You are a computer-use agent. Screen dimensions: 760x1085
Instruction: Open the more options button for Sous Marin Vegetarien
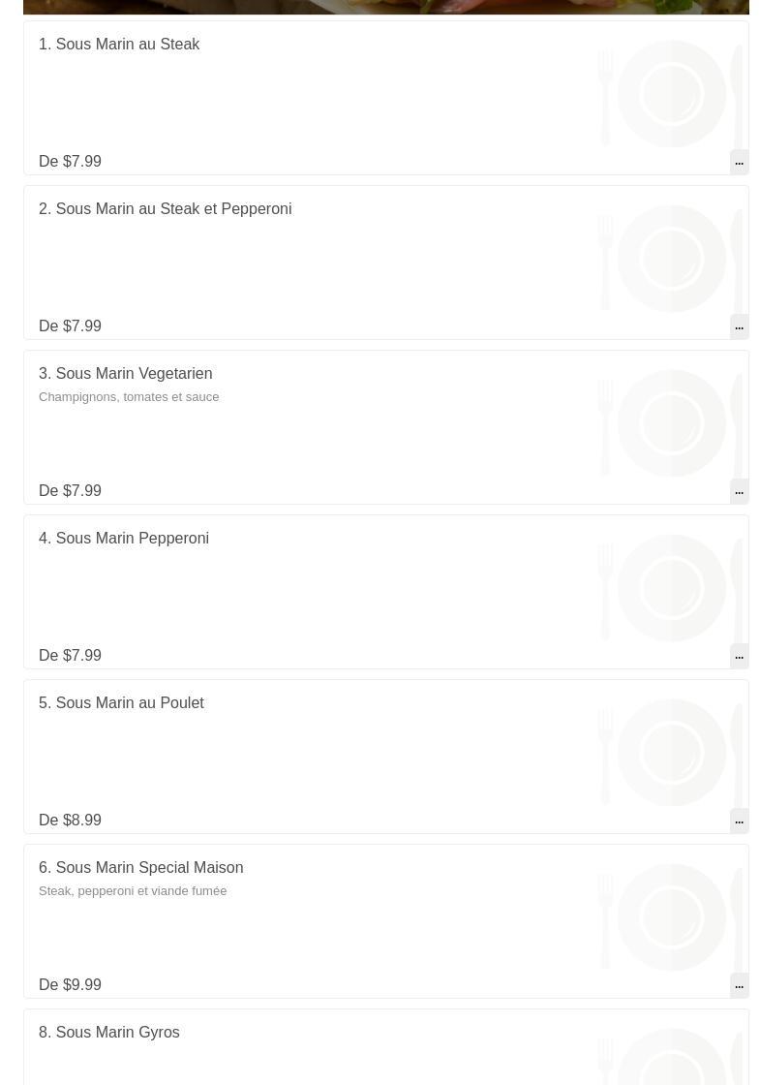[739, 491]
